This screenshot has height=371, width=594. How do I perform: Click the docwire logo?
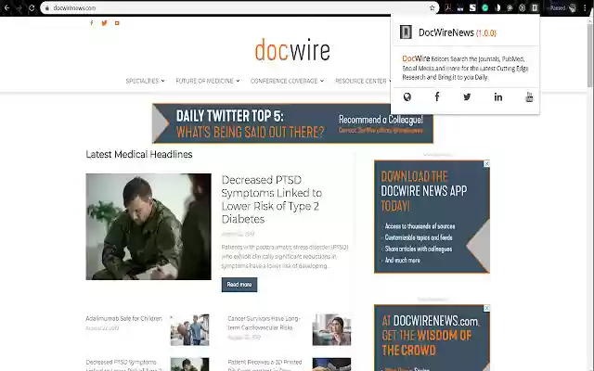tap(292, 50)
